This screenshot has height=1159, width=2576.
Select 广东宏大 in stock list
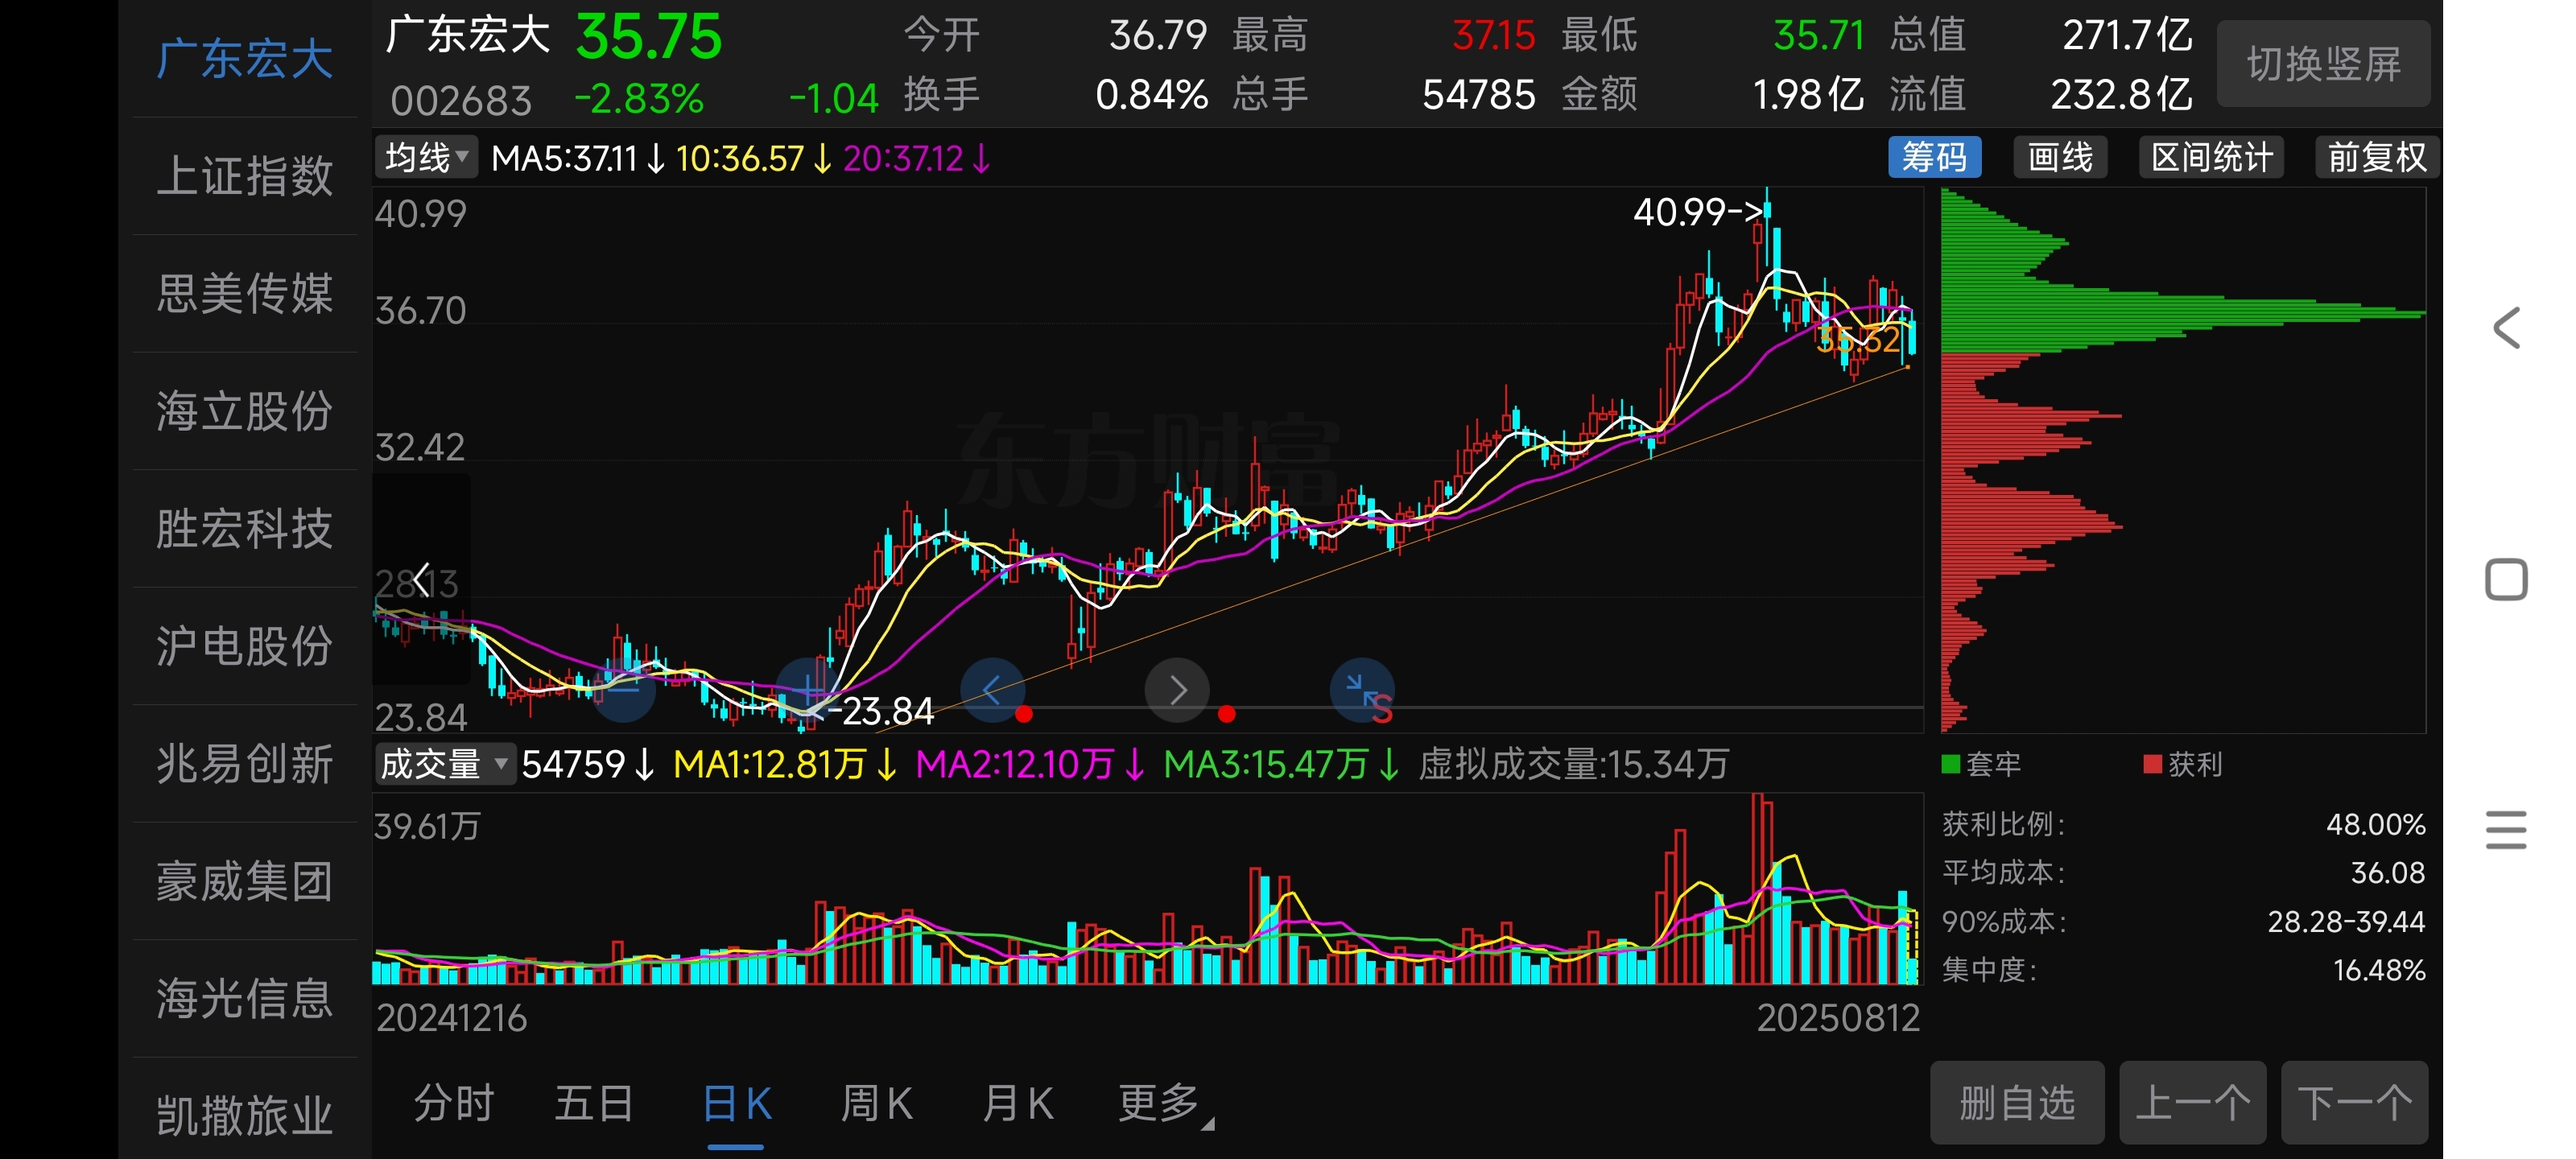[x=245, y=58]
